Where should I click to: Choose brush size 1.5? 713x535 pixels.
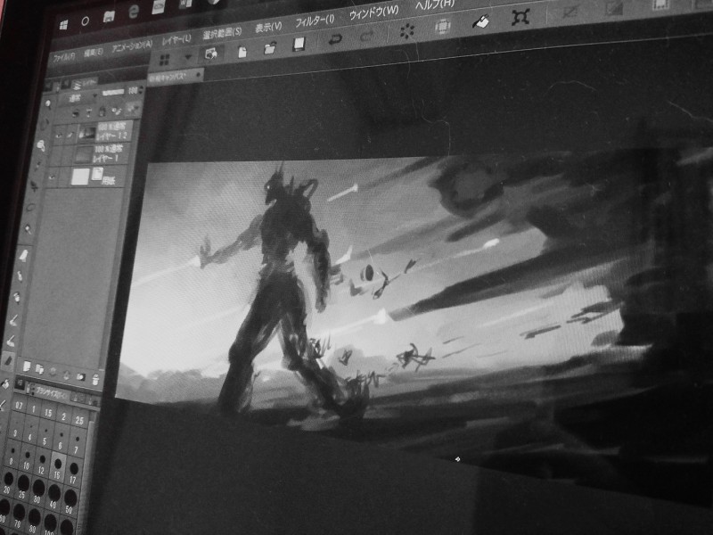pos(48,413)
